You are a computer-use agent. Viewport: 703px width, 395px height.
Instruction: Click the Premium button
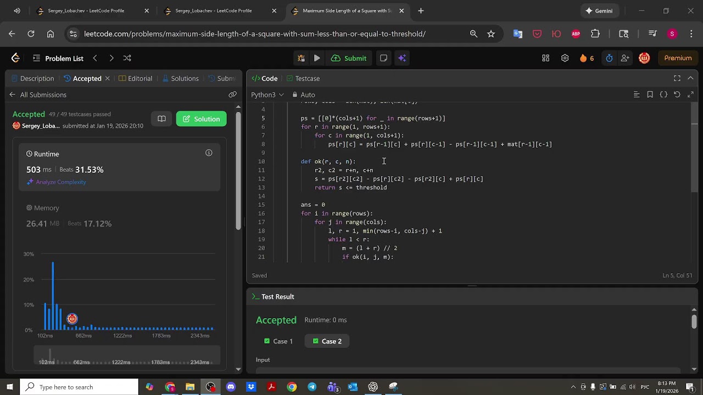tap(678, 58)
